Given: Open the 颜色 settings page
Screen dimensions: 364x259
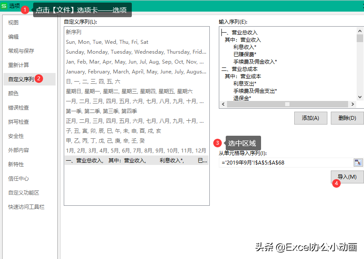Looking at the screenshot, I should coord(13,93).
